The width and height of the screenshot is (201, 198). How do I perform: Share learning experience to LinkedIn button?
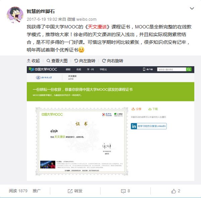pos(149,126)
